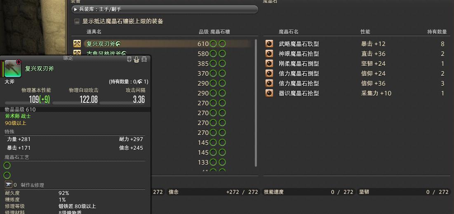Click the second materia slot of the 370 row

(222, 73)
